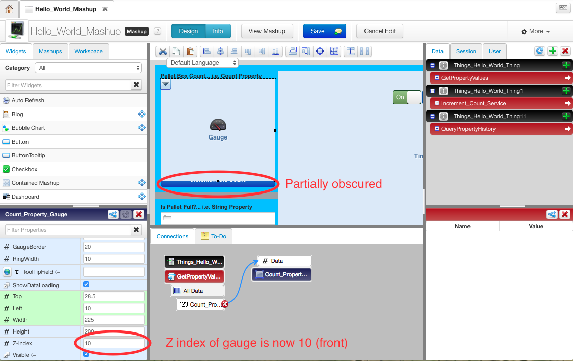The width and height of the screenshot is (573, 361).
Task: Add a service to Things_Hello_World_Thing11
Action: pos(566,116)
